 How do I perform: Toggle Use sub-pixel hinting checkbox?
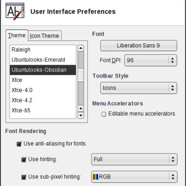click(24, 177)
